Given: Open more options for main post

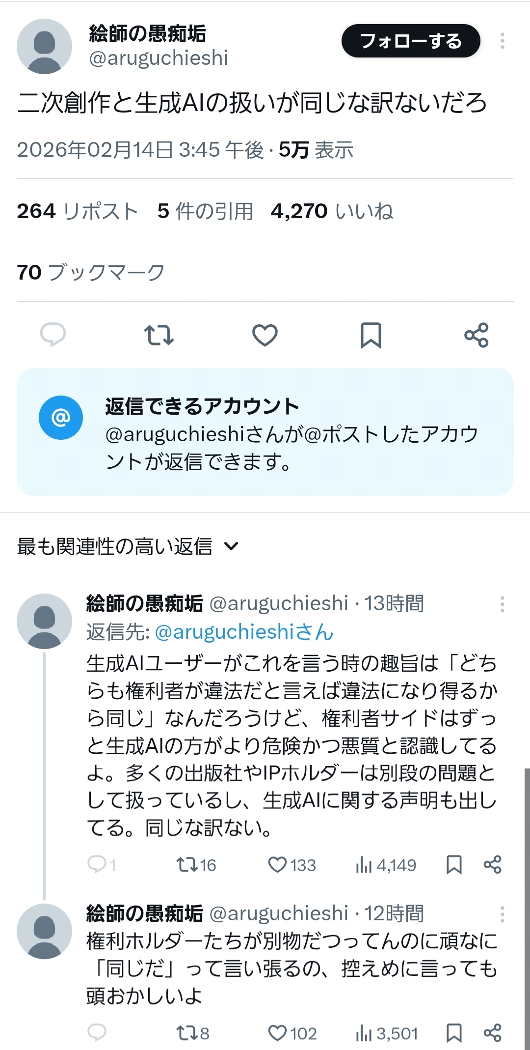Looking at the screenshot, I should [x=503, y=41].
